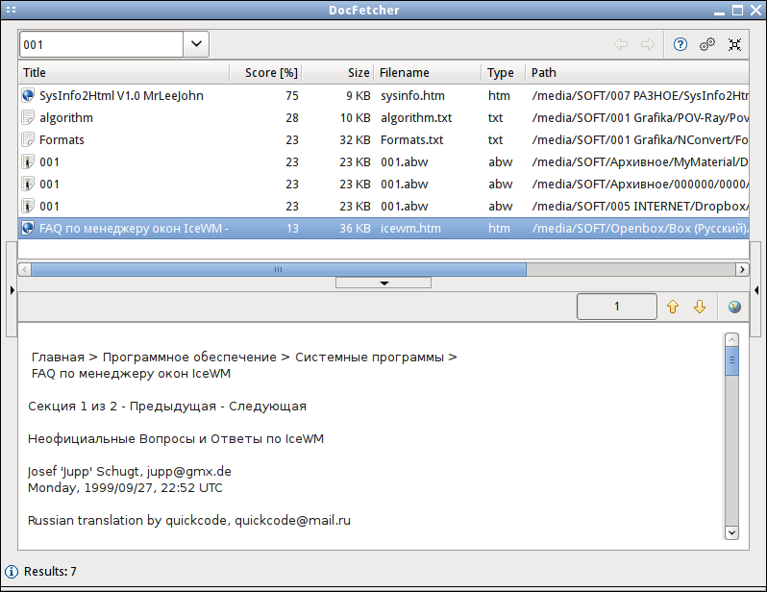Click the window menu icon in title bar
Image resolution: width=767 pixels, height=592 pixels.
(11, 10)
